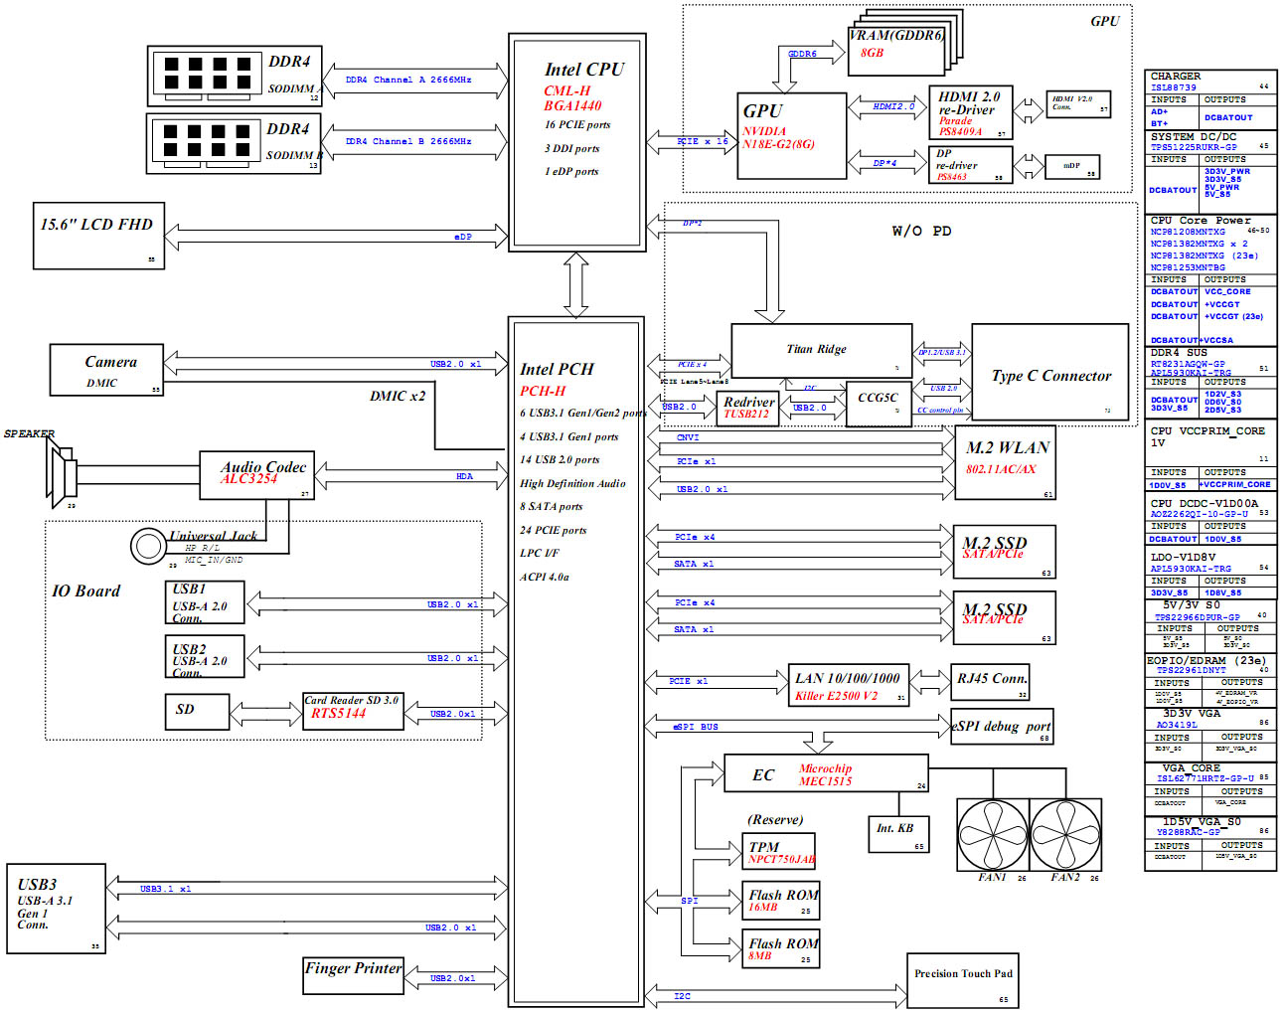Click the SD slot box
The width and height of the screenshot is (1286, 1012).
pyautogui.click(x=197, y=711)
